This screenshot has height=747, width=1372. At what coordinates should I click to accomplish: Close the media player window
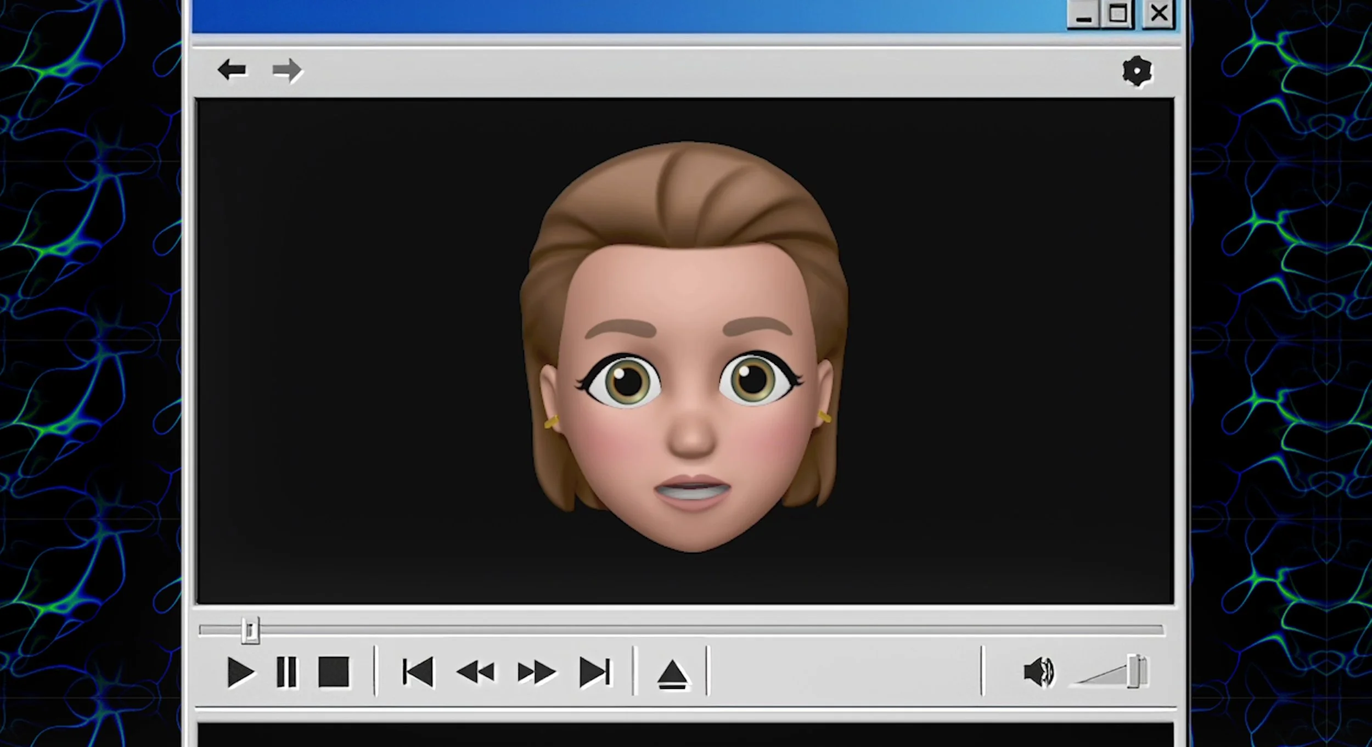click(1159, 13)
